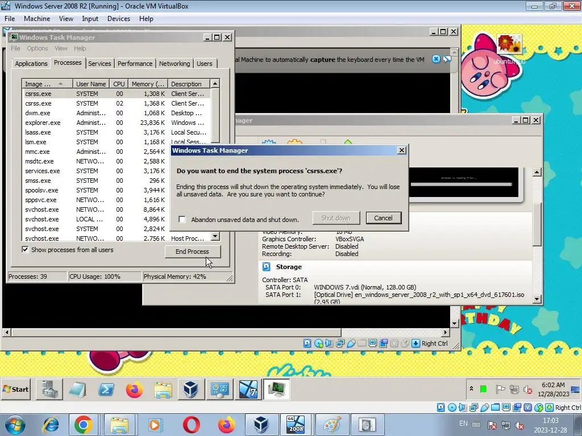Screen dimensions: 582x436
Task: Click audio indicator in outer VirtualBox status bar
Action: click(463, 408)
